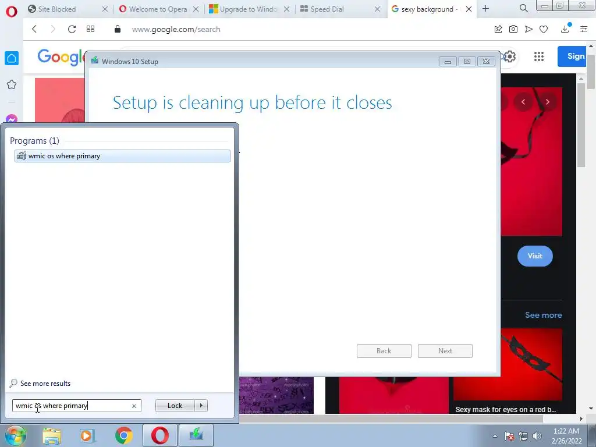596x447 pixels.
Task: Open Opera downloads icon
Action: pyautogui.click(x=565, y=29)
